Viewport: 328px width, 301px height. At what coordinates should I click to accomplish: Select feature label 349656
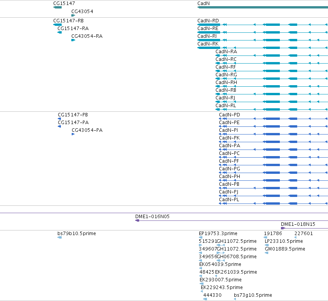coord(208,257)
